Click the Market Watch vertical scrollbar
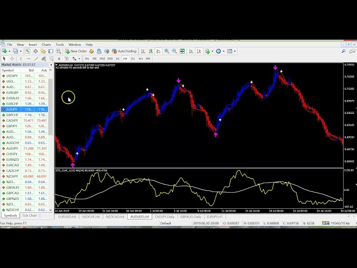This screenshot has width=357, height=268. point(52,112)
